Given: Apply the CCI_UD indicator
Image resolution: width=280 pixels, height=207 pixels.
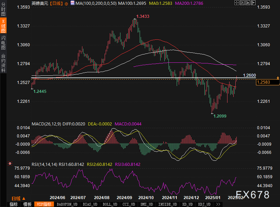Looking at the screenshot, I should click(129, 204).
